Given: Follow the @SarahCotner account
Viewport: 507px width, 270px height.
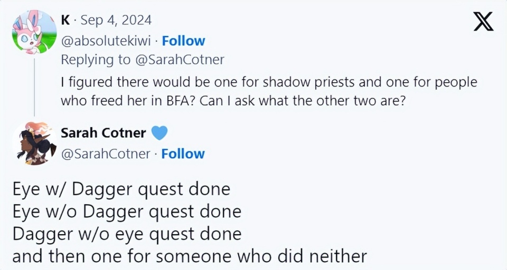Looking at the screenshot, I should (183, 153).
